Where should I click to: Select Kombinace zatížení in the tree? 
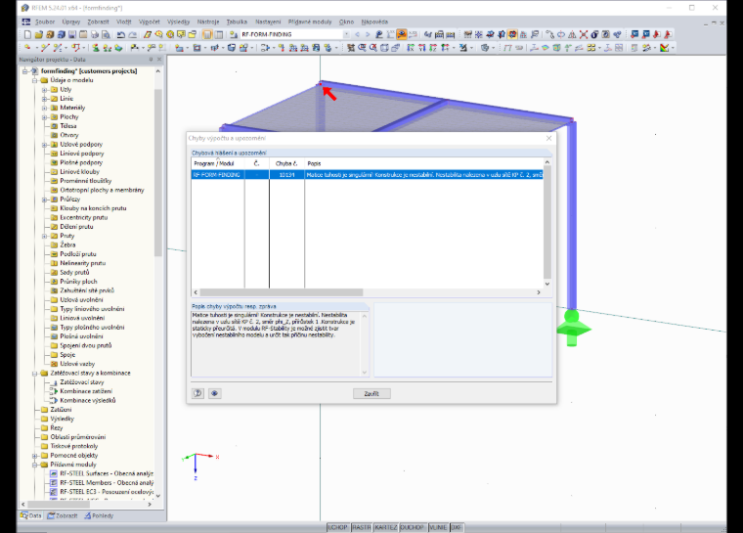point(86,391)
